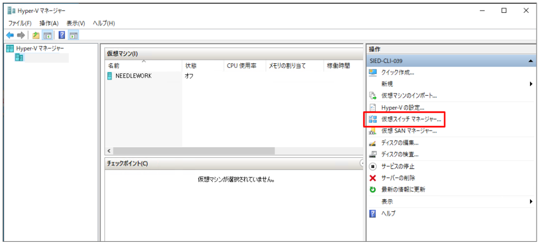This screenshot has height=244, width=538.
Task: Click the クイック作成 monitor icon
Action: coord(373,72)
